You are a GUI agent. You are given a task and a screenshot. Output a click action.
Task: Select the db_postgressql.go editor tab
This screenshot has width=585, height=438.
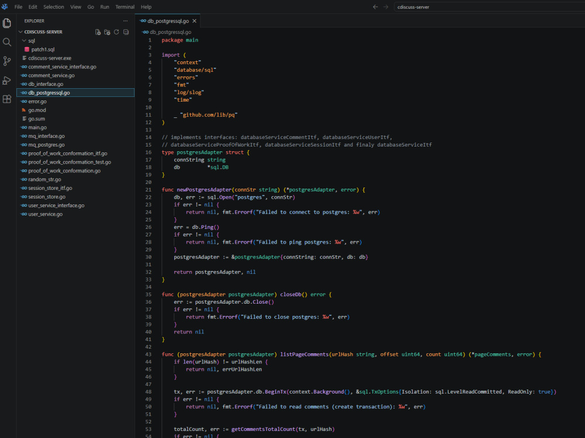168,21
